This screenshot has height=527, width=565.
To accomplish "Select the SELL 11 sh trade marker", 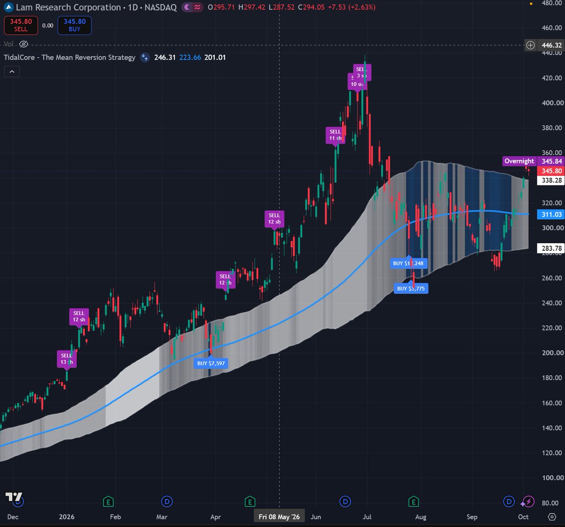I will tap(335, 135).
